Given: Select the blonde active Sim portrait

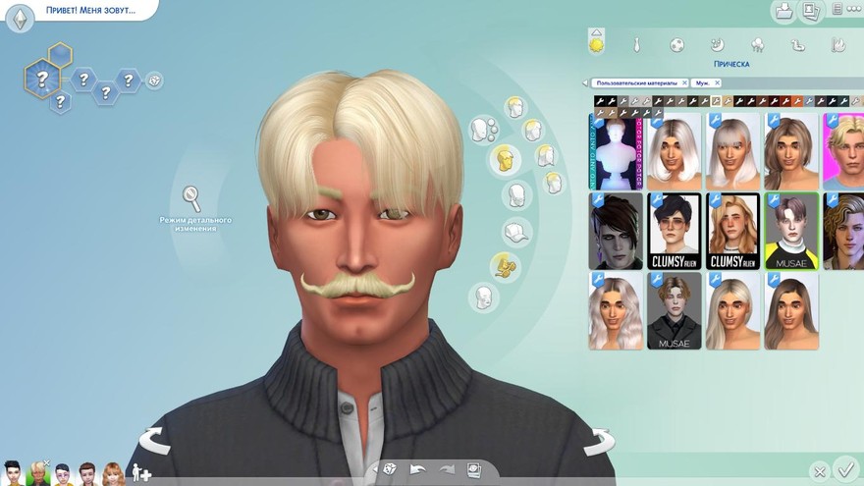Looking at the screenshot, I should pos(38,474).
